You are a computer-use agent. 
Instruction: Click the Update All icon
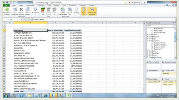70,11
